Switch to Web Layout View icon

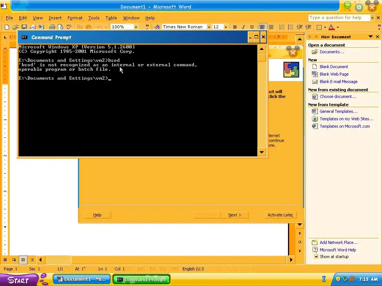pos(14,260)
